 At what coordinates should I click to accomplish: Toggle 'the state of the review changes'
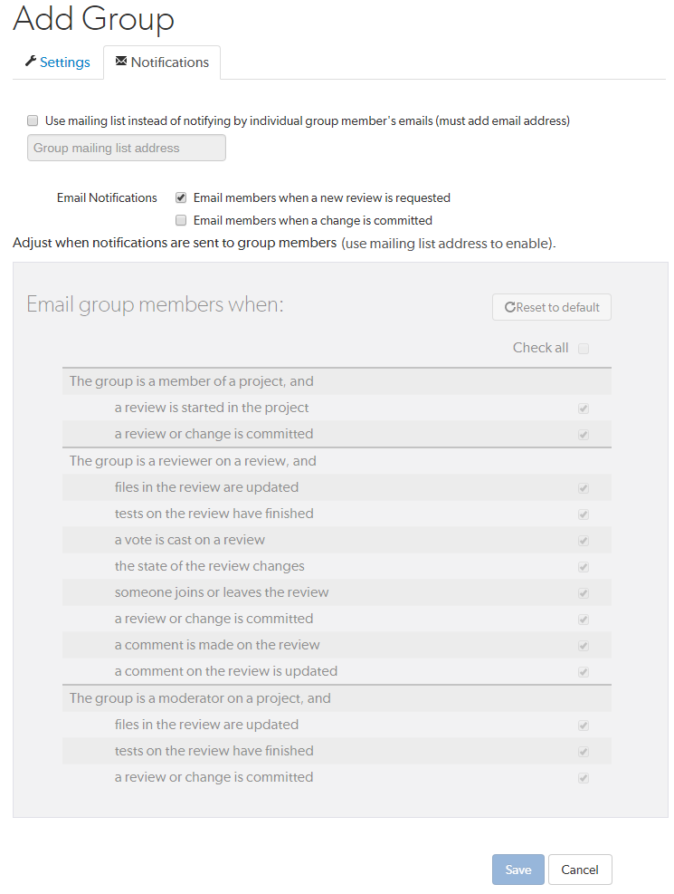[x=584, y=567]
